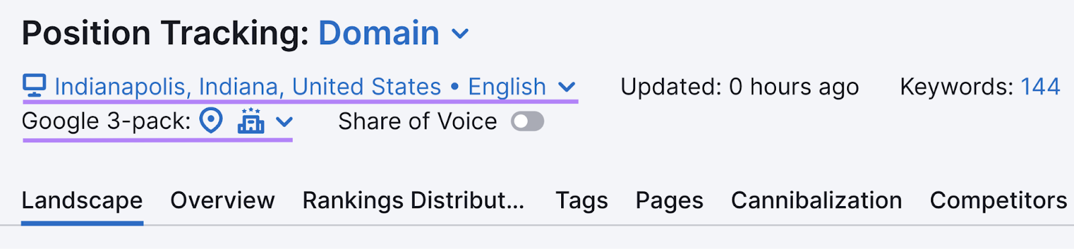Open the location and language dropdown arrow
Screen dimensions: 1074x249
567,87
